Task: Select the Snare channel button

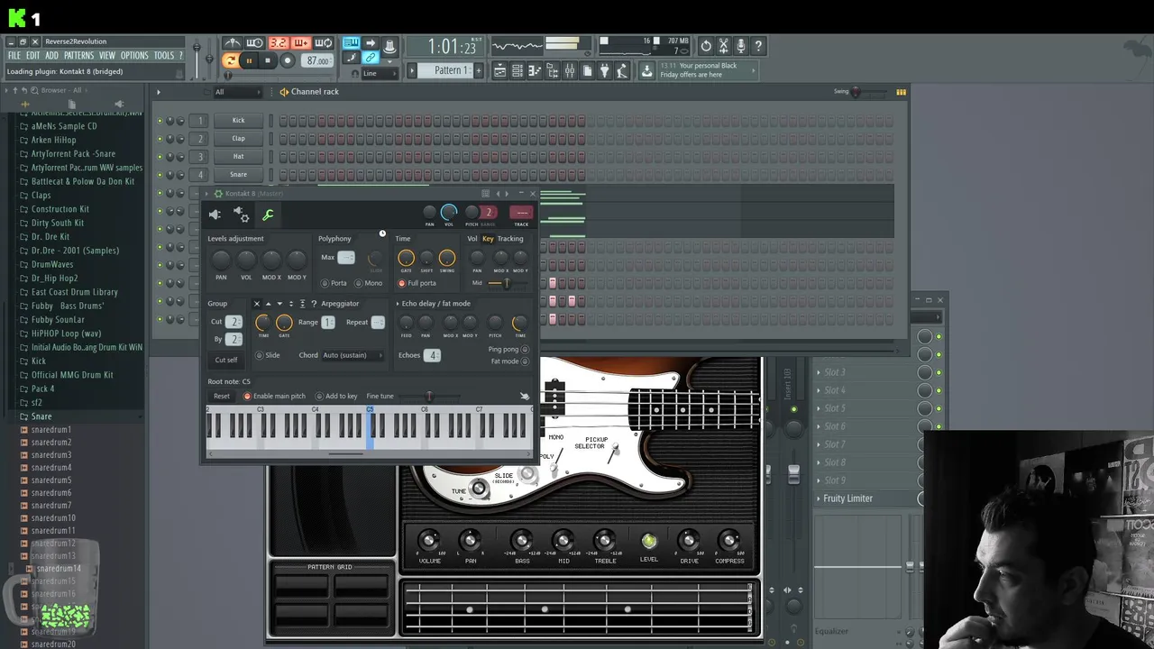Action: [x=238, y=174]
